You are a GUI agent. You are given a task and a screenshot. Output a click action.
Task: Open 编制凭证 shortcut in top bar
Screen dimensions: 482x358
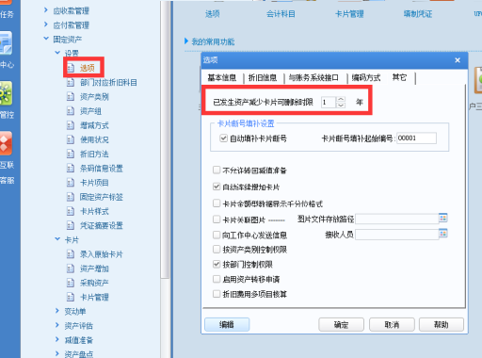pyautogui.click(x=418, y=14)
